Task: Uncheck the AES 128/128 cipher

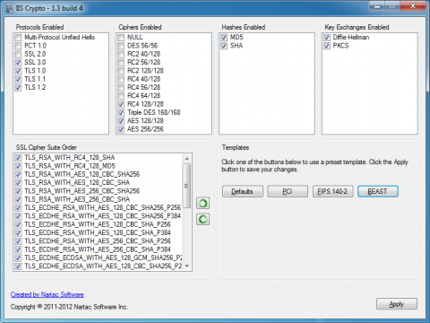Action: pyautogui.click(x=121, y=121)
